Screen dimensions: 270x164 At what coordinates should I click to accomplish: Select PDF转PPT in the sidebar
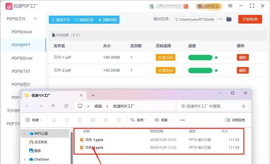[x=23, y=45]
